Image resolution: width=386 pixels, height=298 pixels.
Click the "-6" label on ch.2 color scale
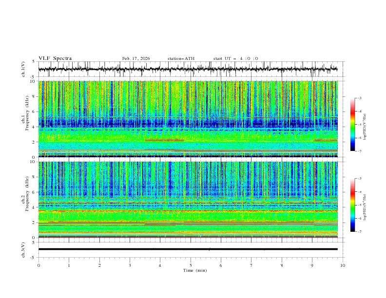359,218
